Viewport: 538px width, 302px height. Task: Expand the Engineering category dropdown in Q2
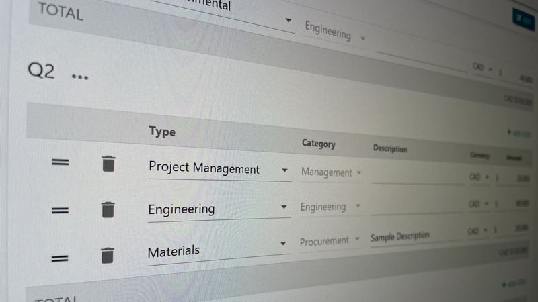click(x=331, y=207)
